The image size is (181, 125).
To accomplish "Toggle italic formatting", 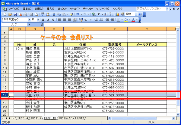I will coord(48,20).
